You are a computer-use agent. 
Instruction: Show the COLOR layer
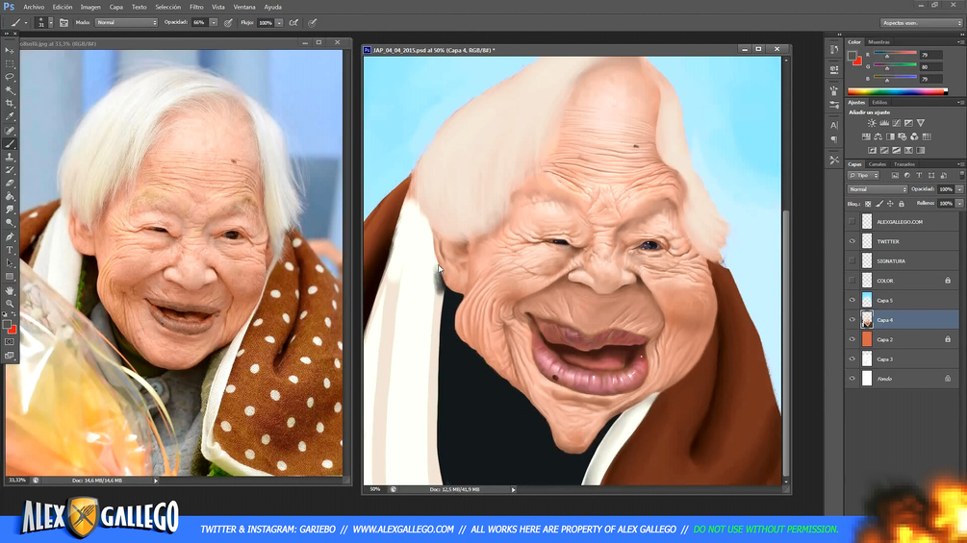[852, 281]
